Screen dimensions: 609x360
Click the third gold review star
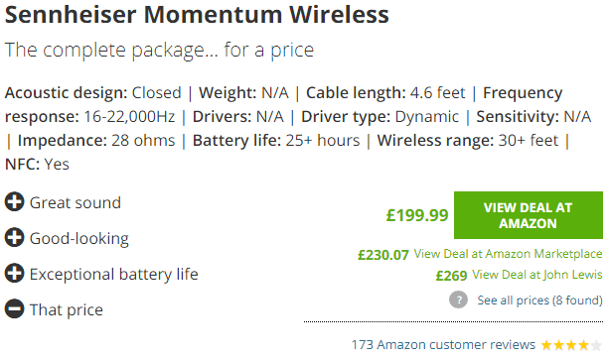click(x=571, y=344)
